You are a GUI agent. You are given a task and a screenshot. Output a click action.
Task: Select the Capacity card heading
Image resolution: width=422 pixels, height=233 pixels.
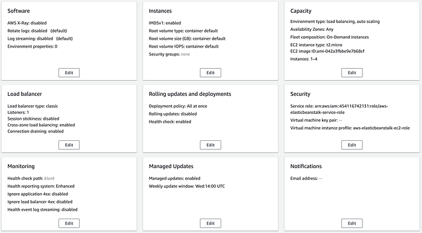(x=301, y=11)
